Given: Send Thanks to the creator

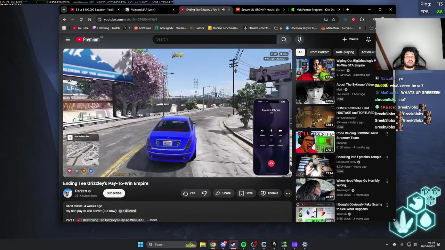Looking at the screenshot, I should [269, 193].
